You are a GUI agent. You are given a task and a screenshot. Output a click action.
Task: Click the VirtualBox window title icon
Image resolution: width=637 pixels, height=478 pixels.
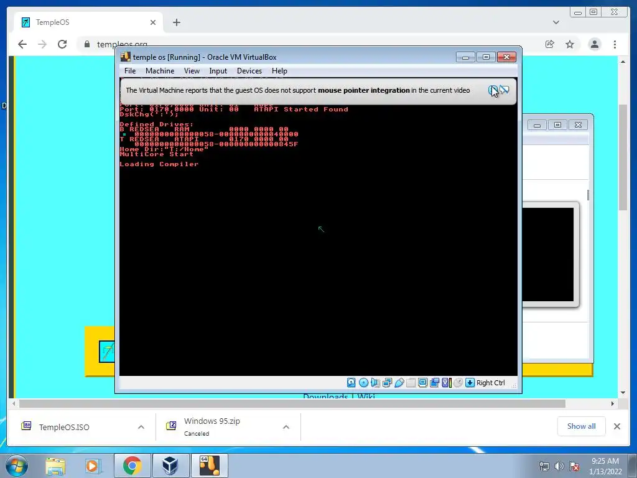126,57
